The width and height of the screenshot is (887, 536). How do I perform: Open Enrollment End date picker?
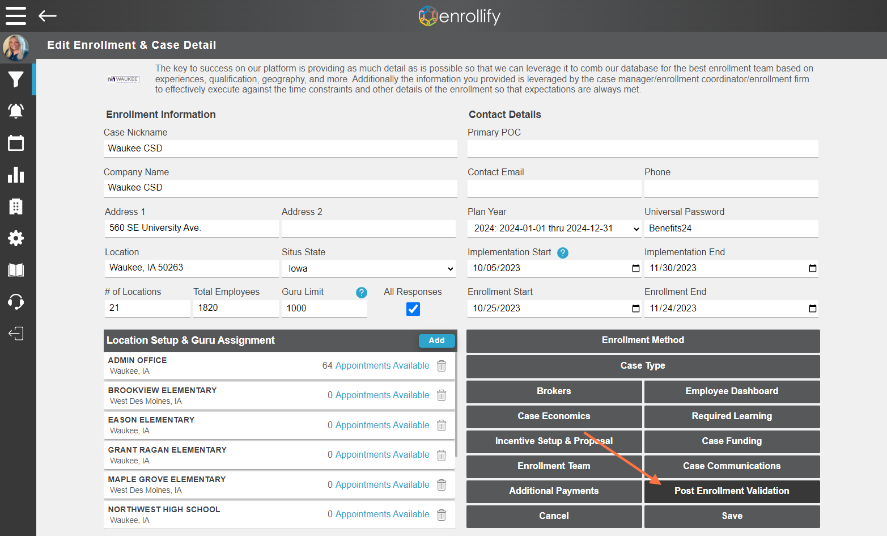[x=813, y=309]
